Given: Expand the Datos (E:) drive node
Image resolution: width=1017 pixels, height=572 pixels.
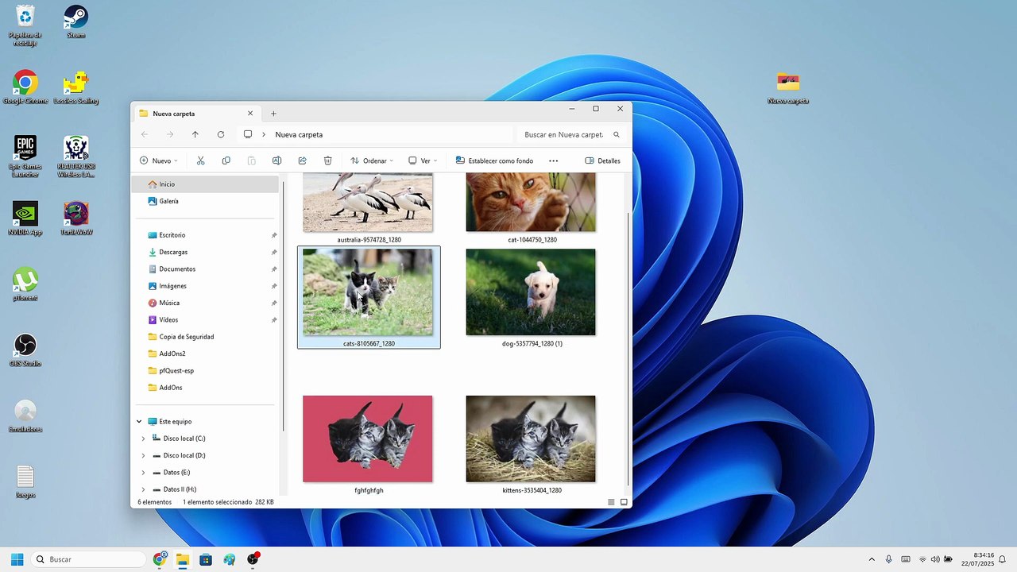Looking at the screenshot, I should click(x=144, y=473).
